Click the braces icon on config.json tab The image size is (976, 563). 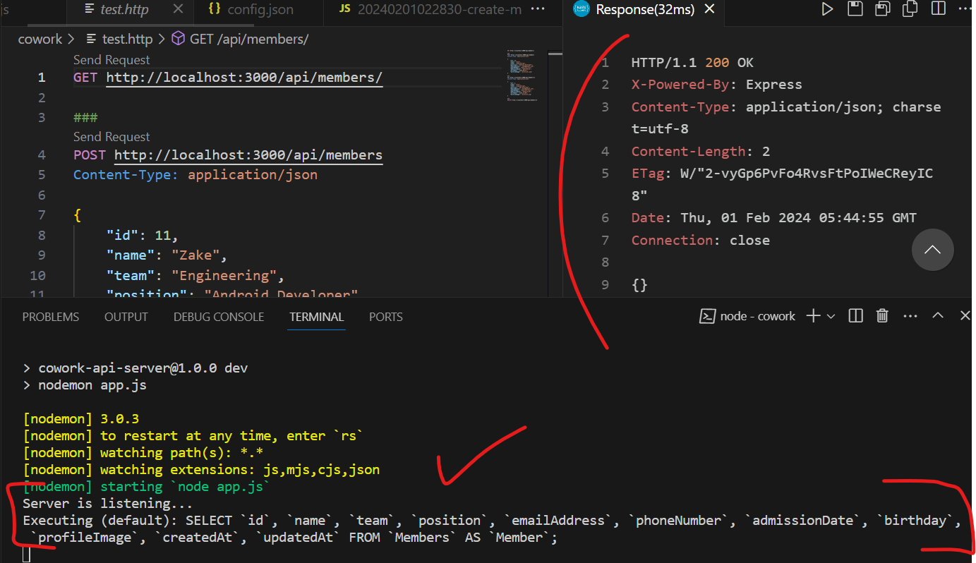(x=215, y=9)
